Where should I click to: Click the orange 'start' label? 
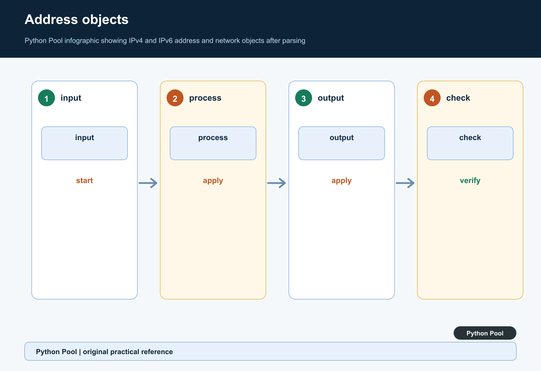[85, 181]
